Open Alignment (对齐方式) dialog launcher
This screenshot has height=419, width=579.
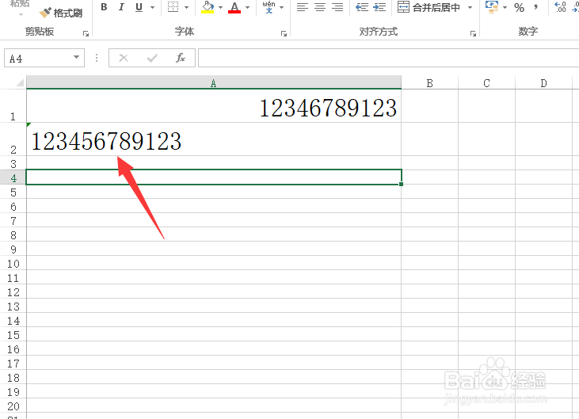pos(473,34)
